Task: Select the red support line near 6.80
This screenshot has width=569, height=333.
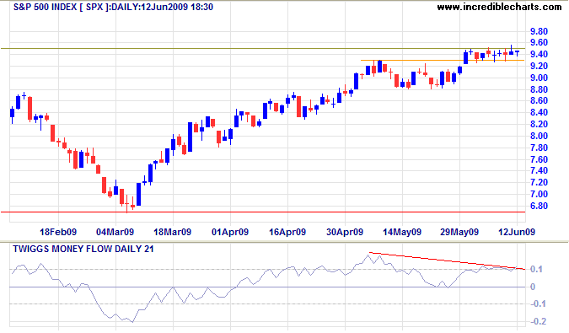Action: click(263, 212)
